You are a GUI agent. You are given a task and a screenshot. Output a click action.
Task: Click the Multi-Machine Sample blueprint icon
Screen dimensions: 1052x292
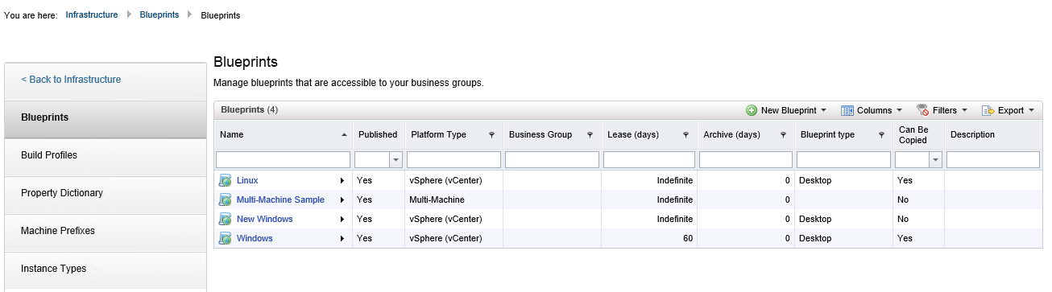pyautogui.click(x=226, y=199)
